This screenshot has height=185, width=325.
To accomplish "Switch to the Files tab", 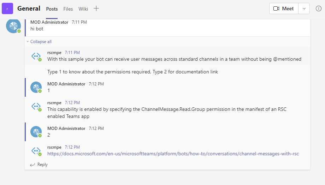I will click(x=68, y=9).
